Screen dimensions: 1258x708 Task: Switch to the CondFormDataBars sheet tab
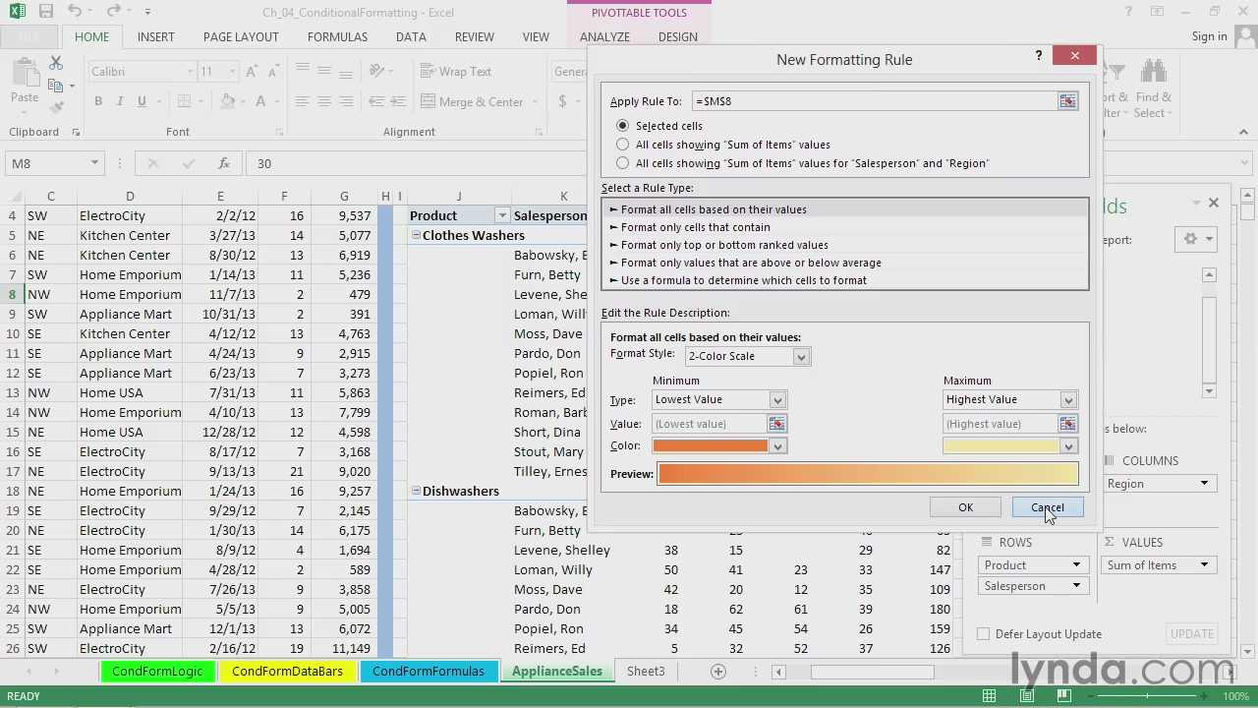287,671
